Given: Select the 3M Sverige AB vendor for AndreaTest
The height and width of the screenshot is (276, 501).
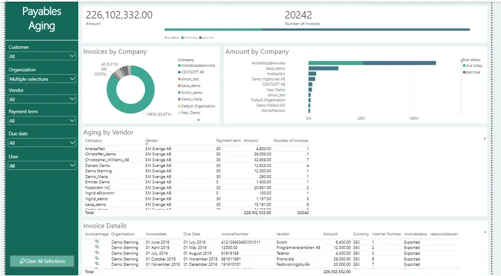Looking at the screenshot, I should [158, 149].
